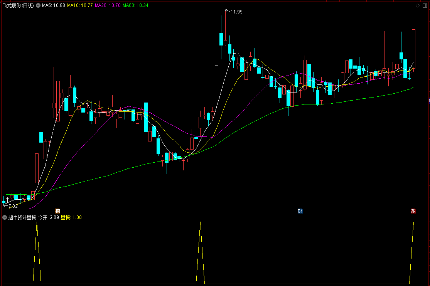Expand the dropdown beside 飞龙股份(日线)
Image resolution: width=430 pixels, height=286 pixels.
38,5
